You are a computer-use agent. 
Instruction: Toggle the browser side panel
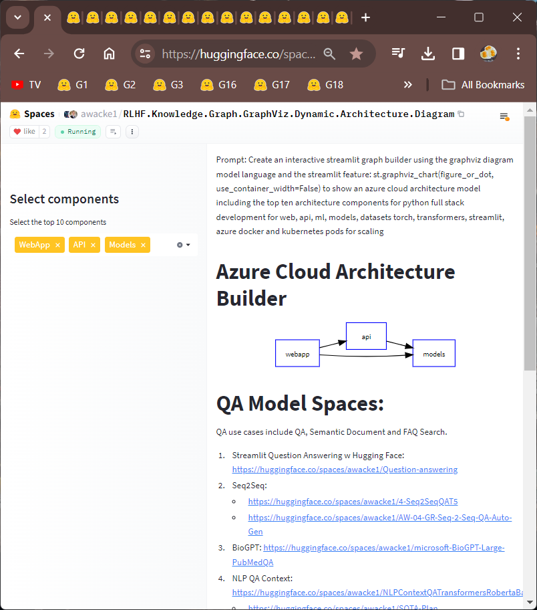458,54
